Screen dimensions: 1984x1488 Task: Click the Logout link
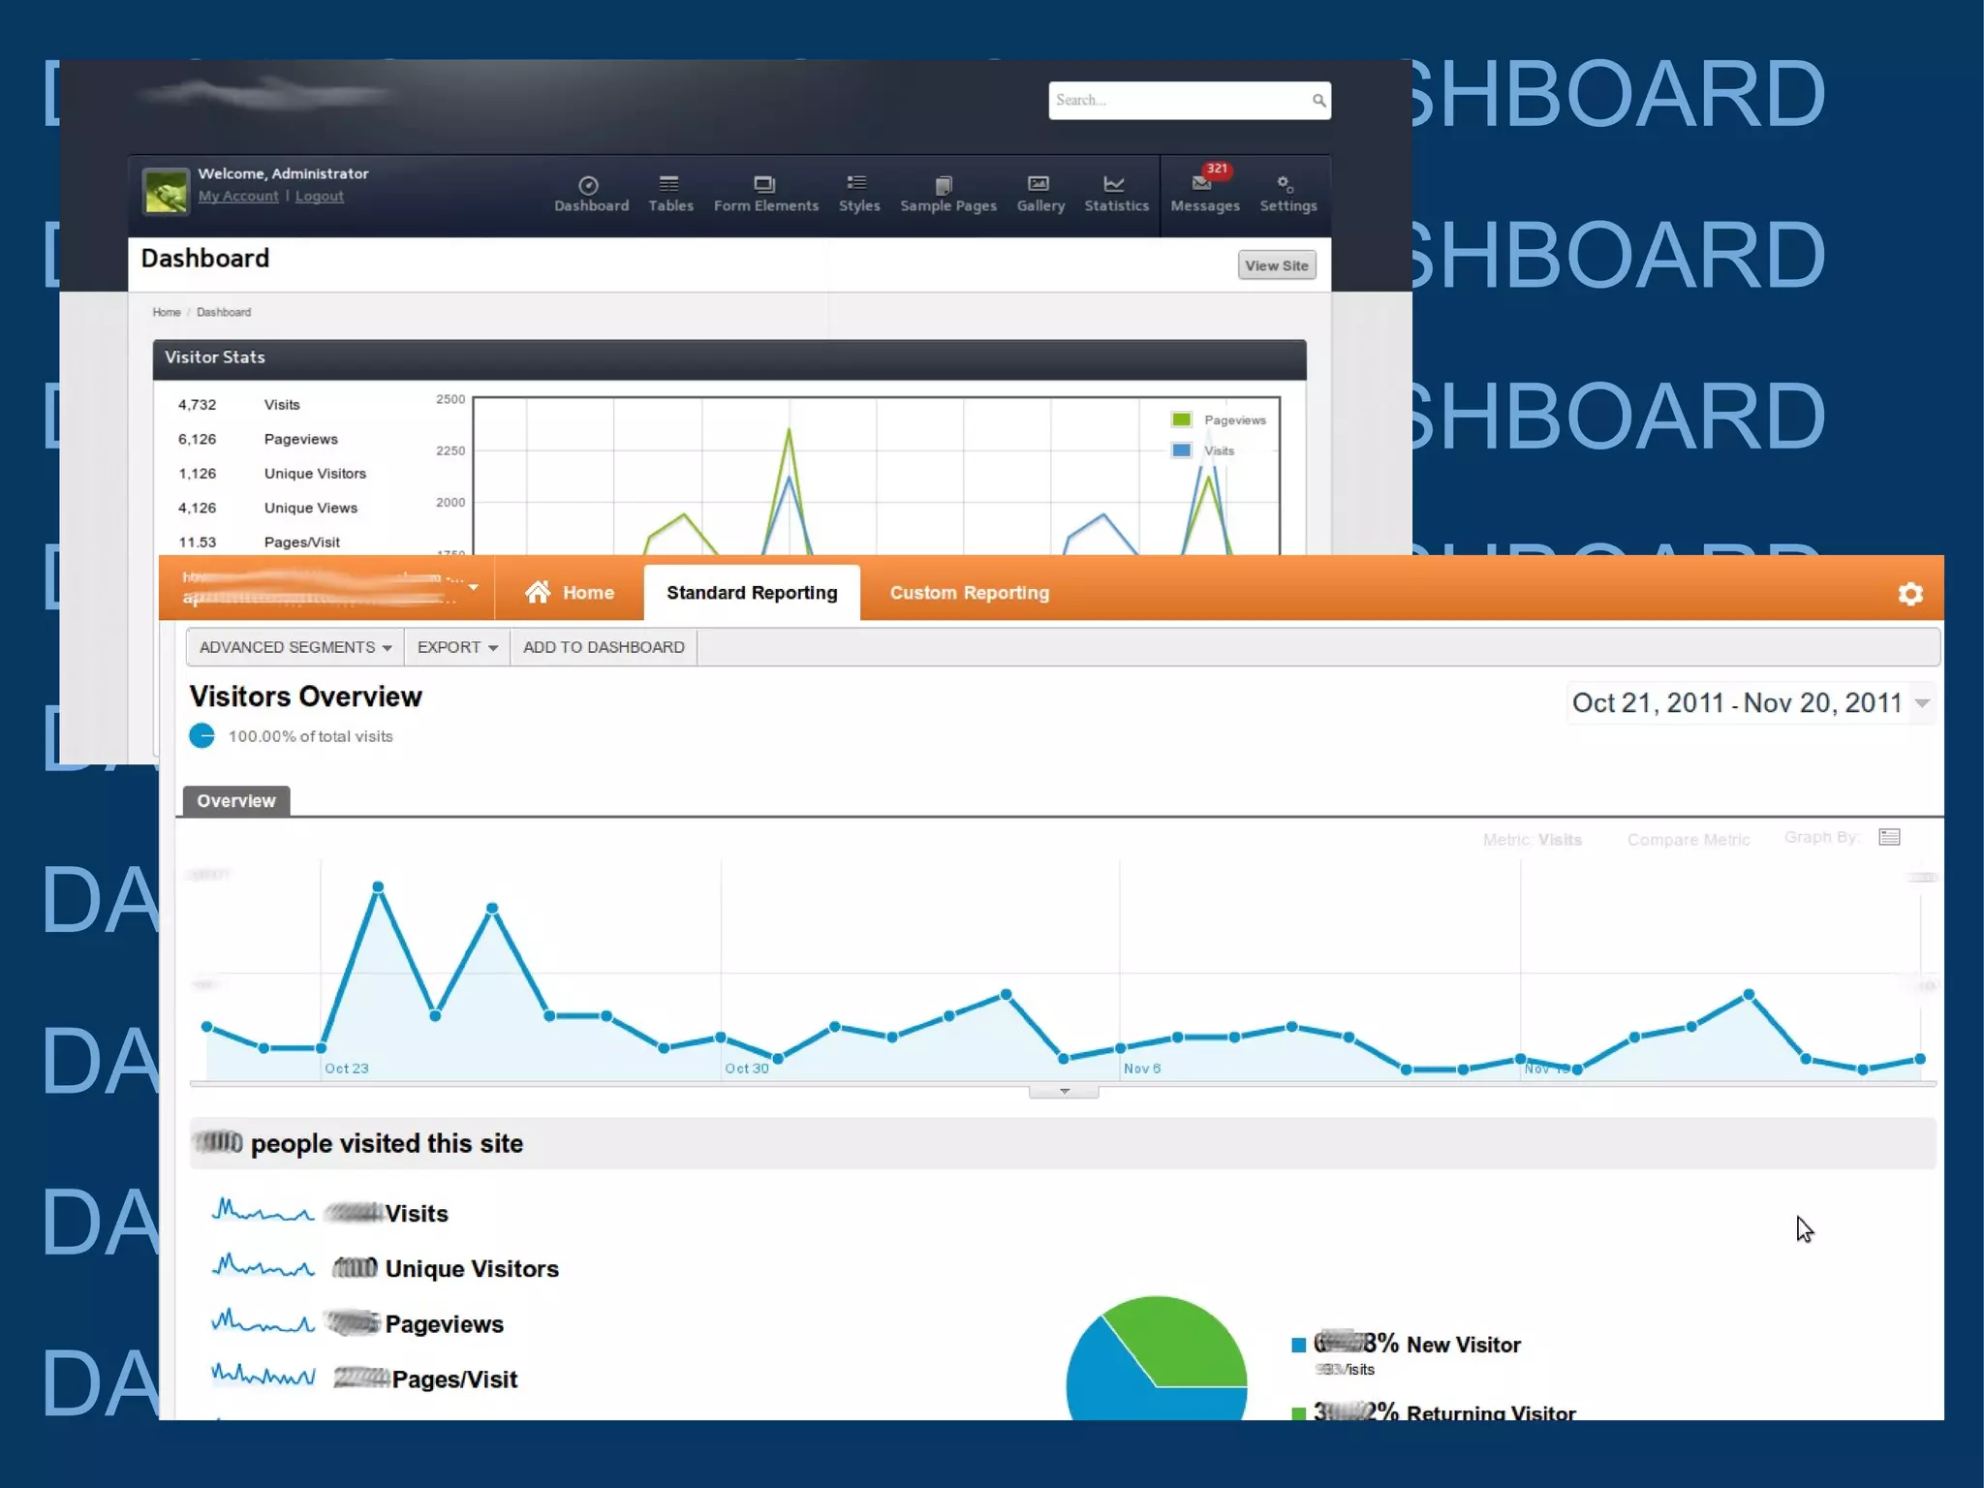coord(319,196)
